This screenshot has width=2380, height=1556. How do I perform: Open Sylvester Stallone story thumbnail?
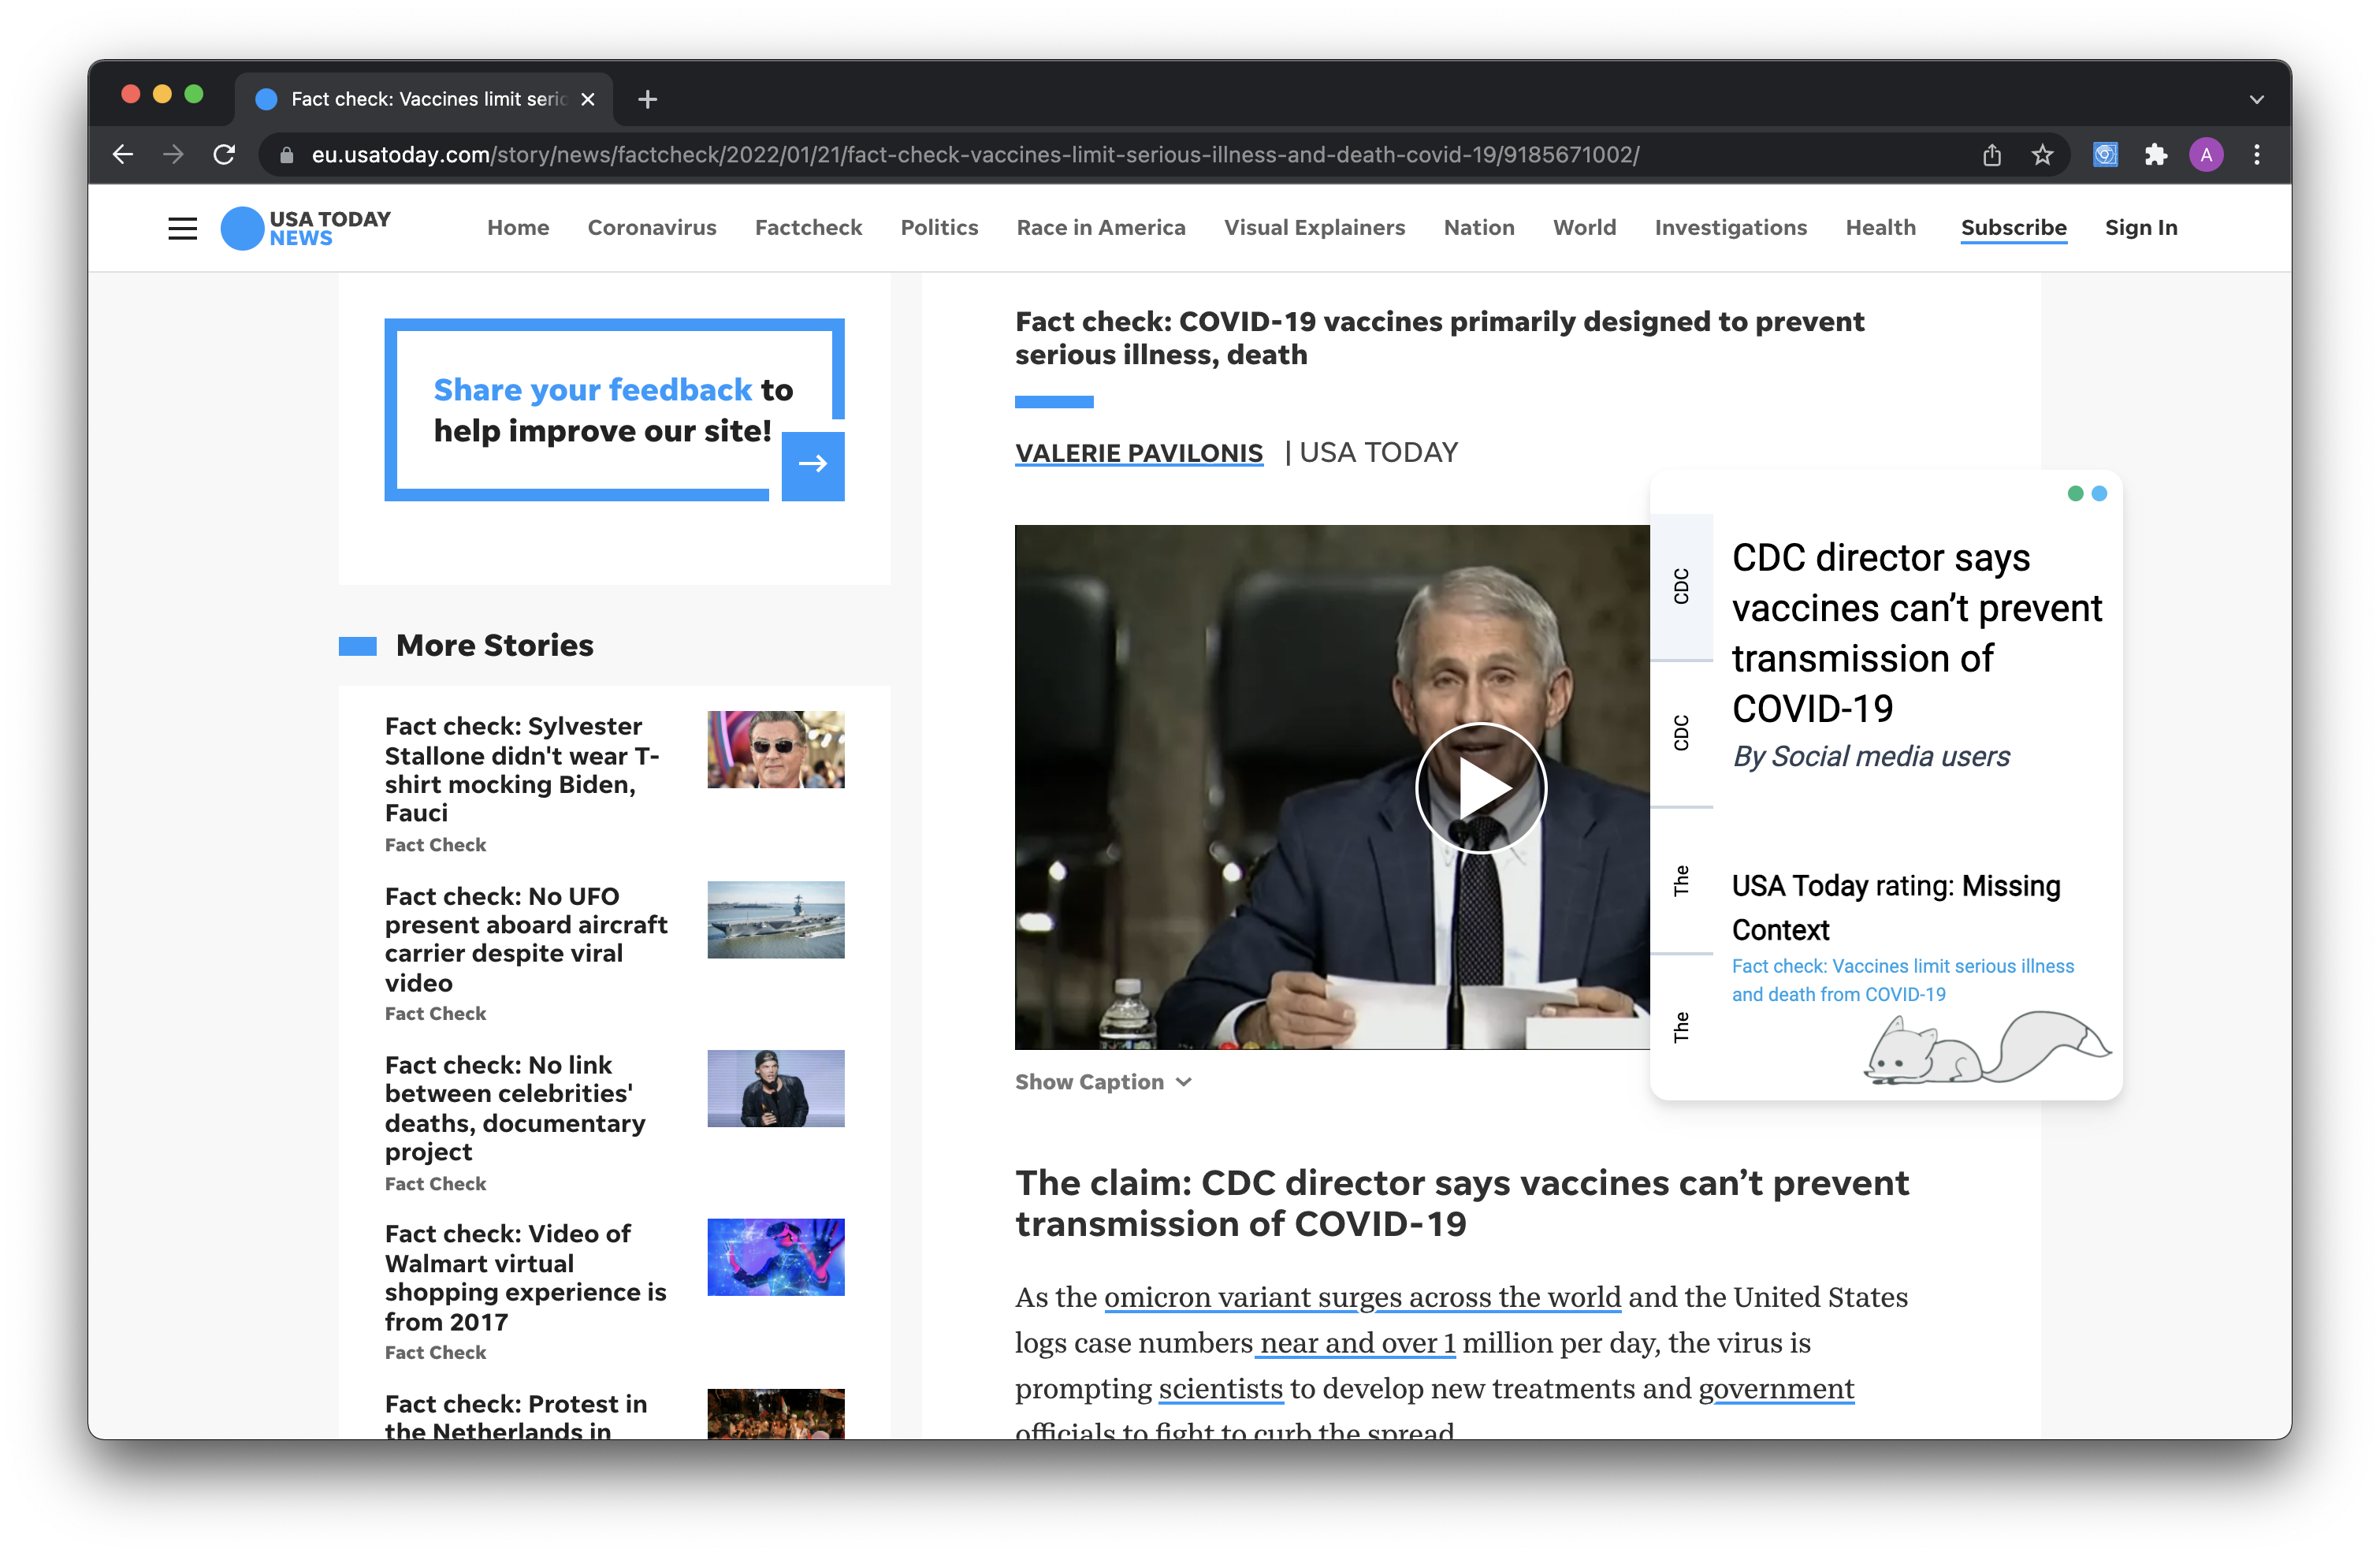click(x=775, y=750)
